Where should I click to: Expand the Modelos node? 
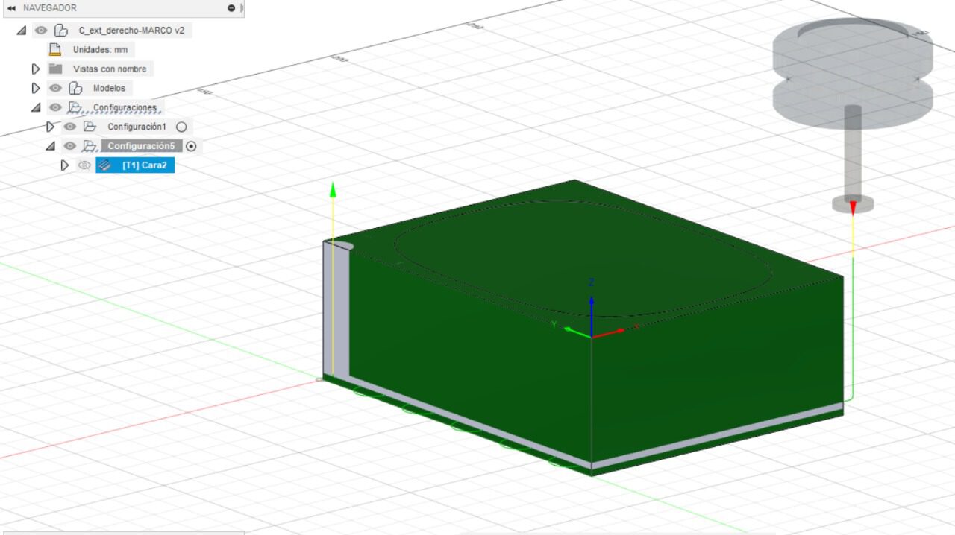(35, 88)
